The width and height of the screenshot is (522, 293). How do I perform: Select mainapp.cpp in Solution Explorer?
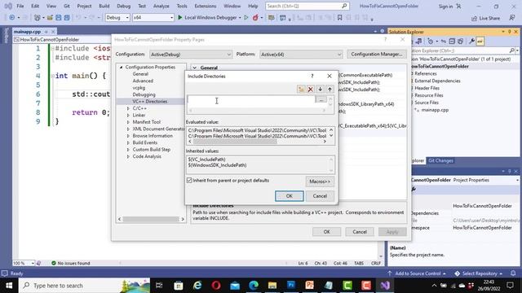click(x=435, y=110)
